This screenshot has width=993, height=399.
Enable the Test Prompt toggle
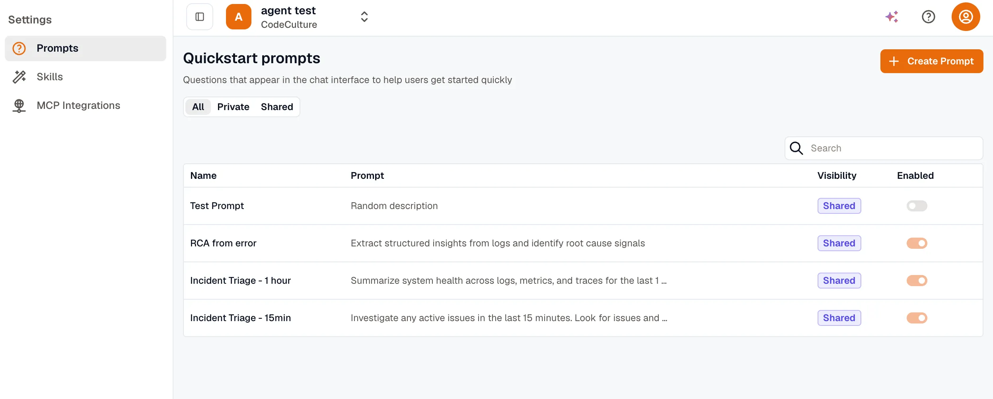[x=917, y=206]
